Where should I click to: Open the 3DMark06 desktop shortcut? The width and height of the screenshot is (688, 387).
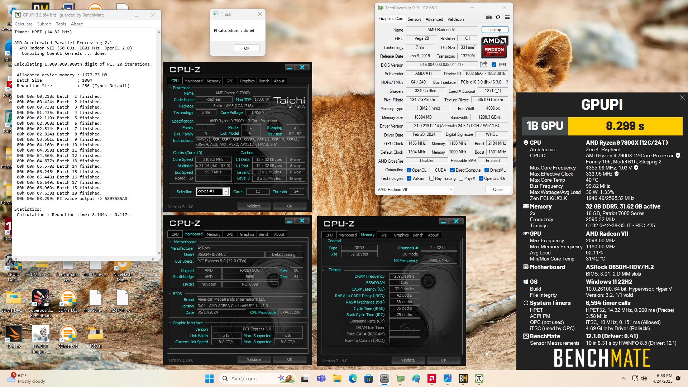[x=68, y=337]
